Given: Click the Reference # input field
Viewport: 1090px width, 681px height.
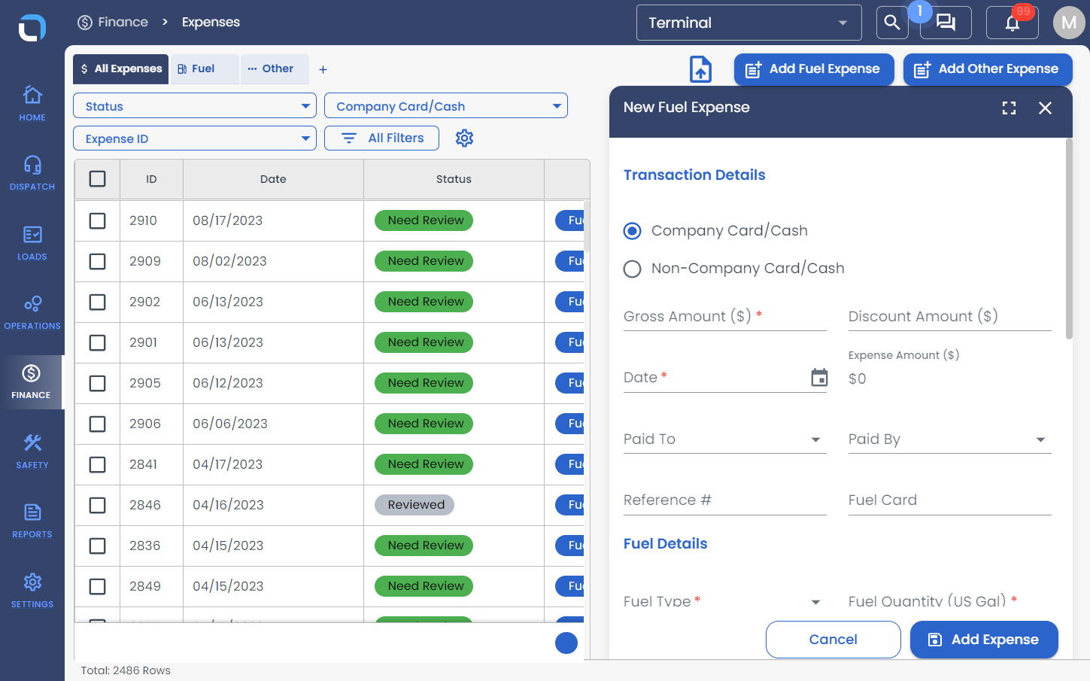Looking at the screenshot, I should pyautogui.click(x=725, y=501).
